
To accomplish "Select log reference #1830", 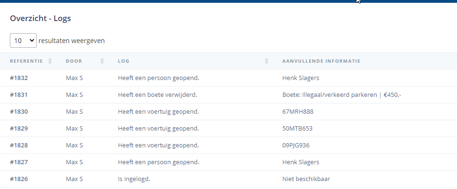I will (x=19, y=112).
